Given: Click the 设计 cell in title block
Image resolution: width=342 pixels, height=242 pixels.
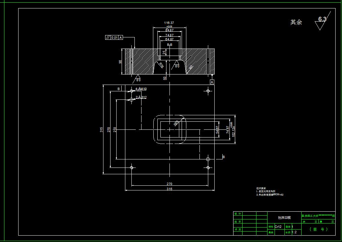Looking at the screenshot, I should tap(238, 214).
